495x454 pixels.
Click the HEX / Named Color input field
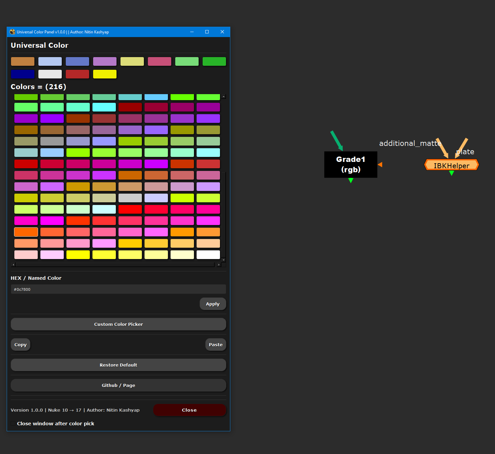[x=118, y=289]
